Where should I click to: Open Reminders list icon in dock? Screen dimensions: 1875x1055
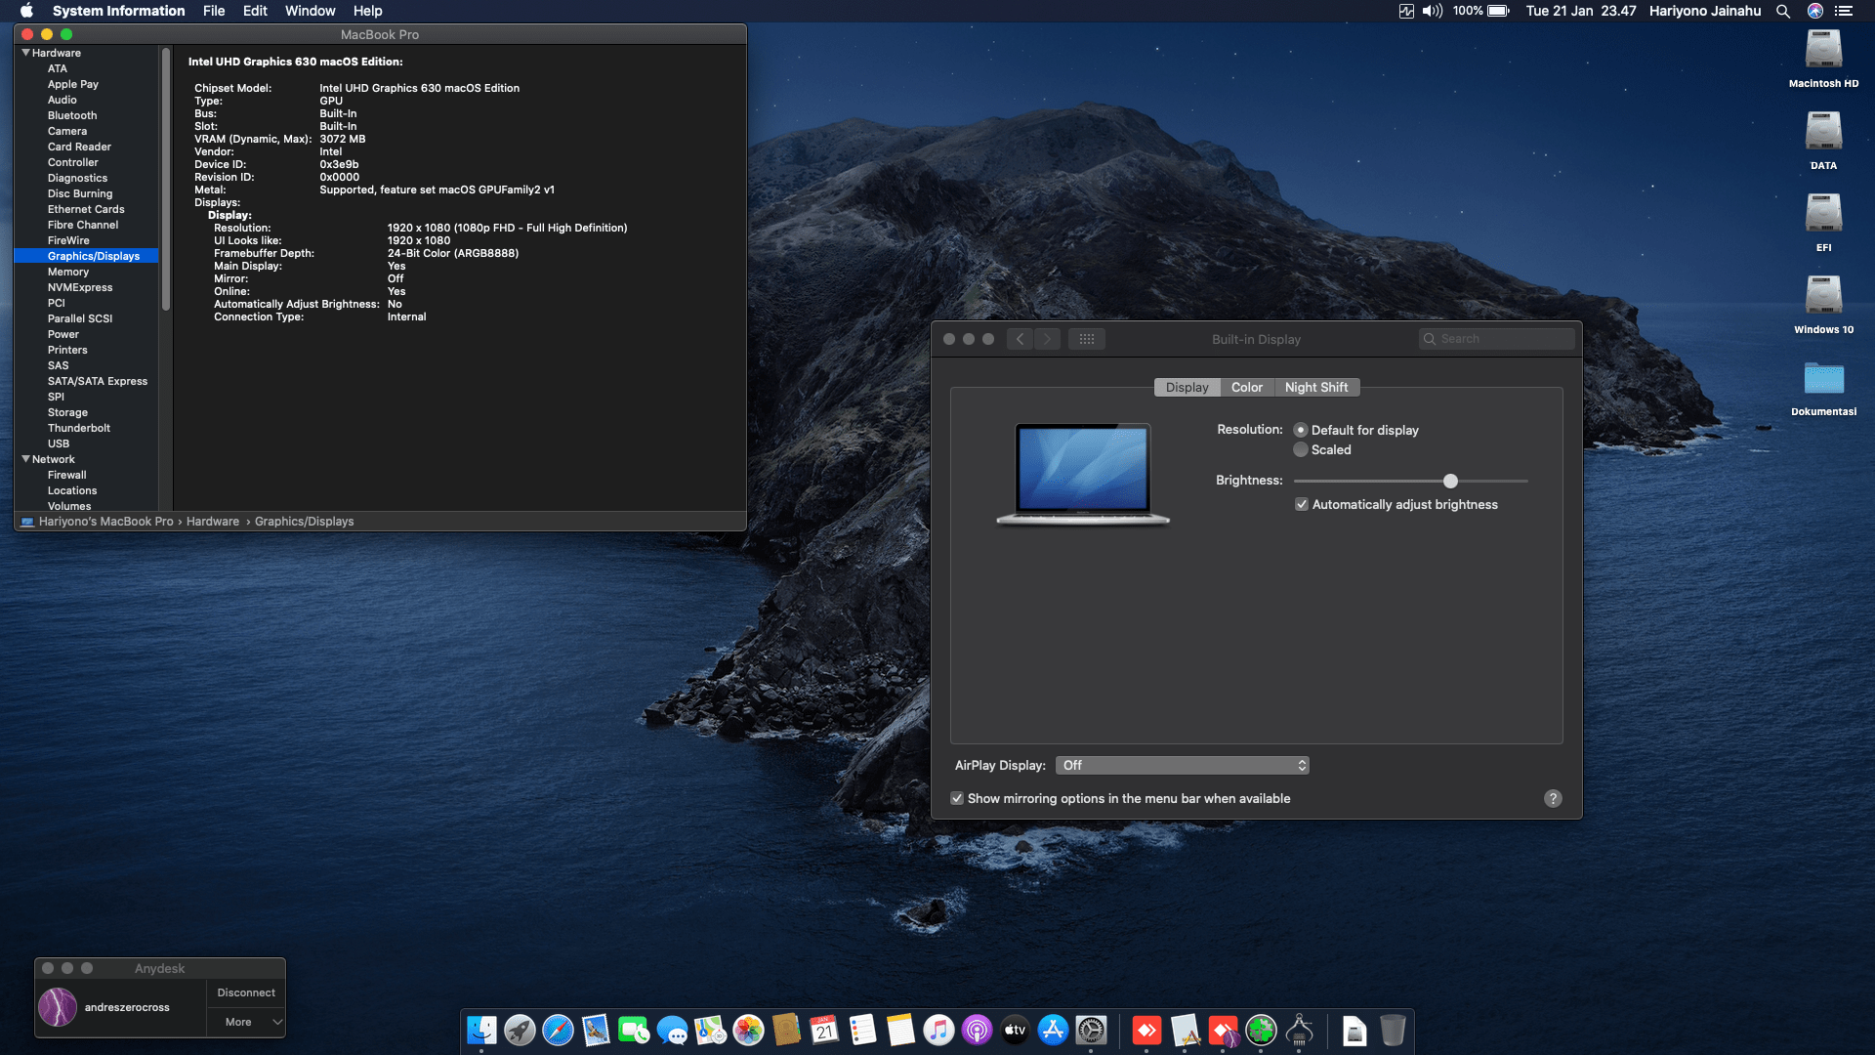[862, 1030]
